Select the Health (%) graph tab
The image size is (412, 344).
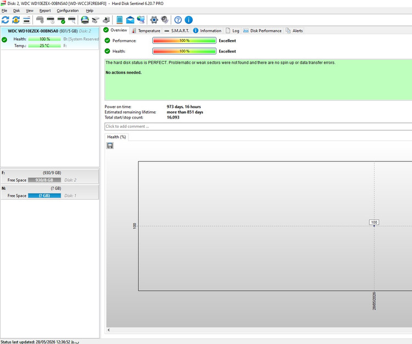[116, 137]
